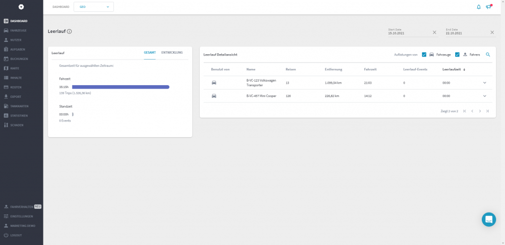Clear the End Date field
Viewport: 505px width, 245px height.
click(x=492, y=32)
